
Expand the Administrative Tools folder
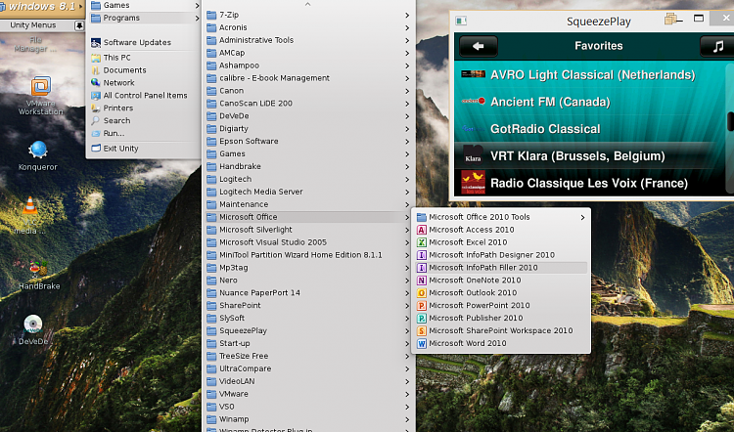pyautogui.click(x=308, y=40)
